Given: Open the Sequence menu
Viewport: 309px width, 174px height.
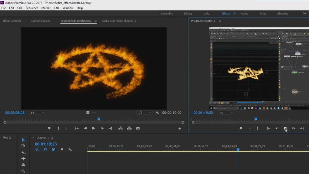Looking at the screenshot, I should point(32,8).
